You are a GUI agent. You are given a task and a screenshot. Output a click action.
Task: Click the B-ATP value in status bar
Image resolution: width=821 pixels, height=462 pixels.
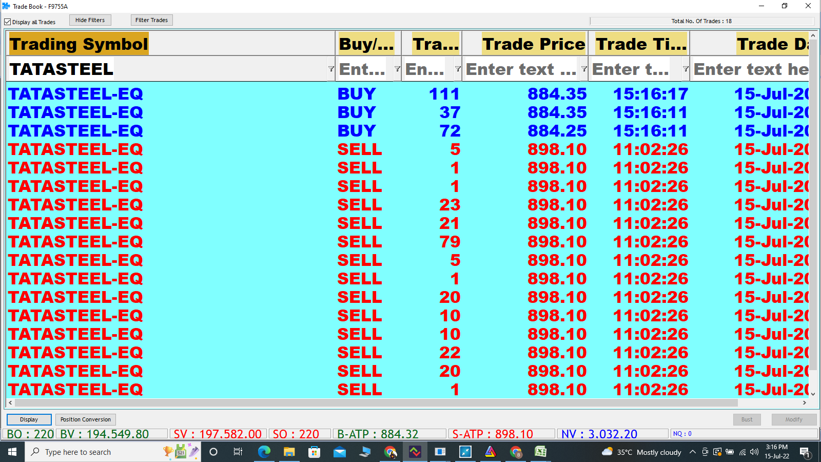tap(390, 434)
